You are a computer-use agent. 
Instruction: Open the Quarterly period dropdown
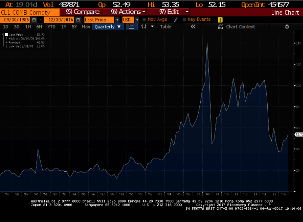[x=108, y=27]
